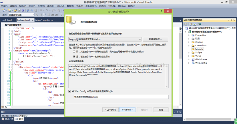Click the Paste toolbar icon
Viewport: 237px width, 124px height.
click(36, 10)
